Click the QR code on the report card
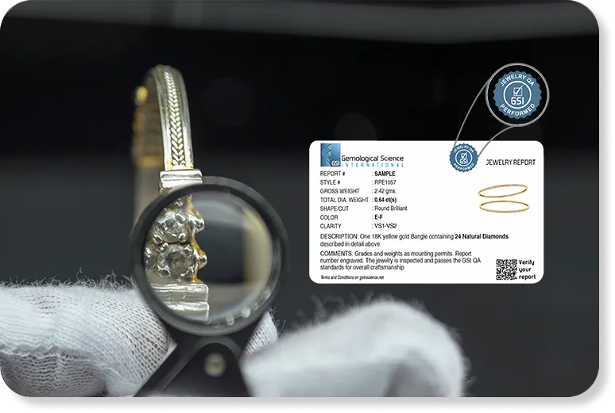615x413 pixels. coord(506,270)
